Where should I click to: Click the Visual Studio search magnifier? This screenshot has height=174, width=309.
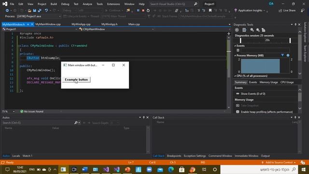click(x=196, y=4)
